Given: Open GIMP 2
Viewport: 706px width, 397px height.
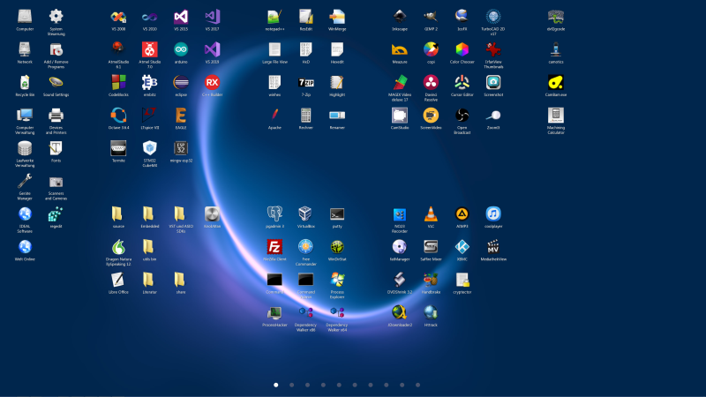Looking at the screenshot, I should (x=431, y=17).
